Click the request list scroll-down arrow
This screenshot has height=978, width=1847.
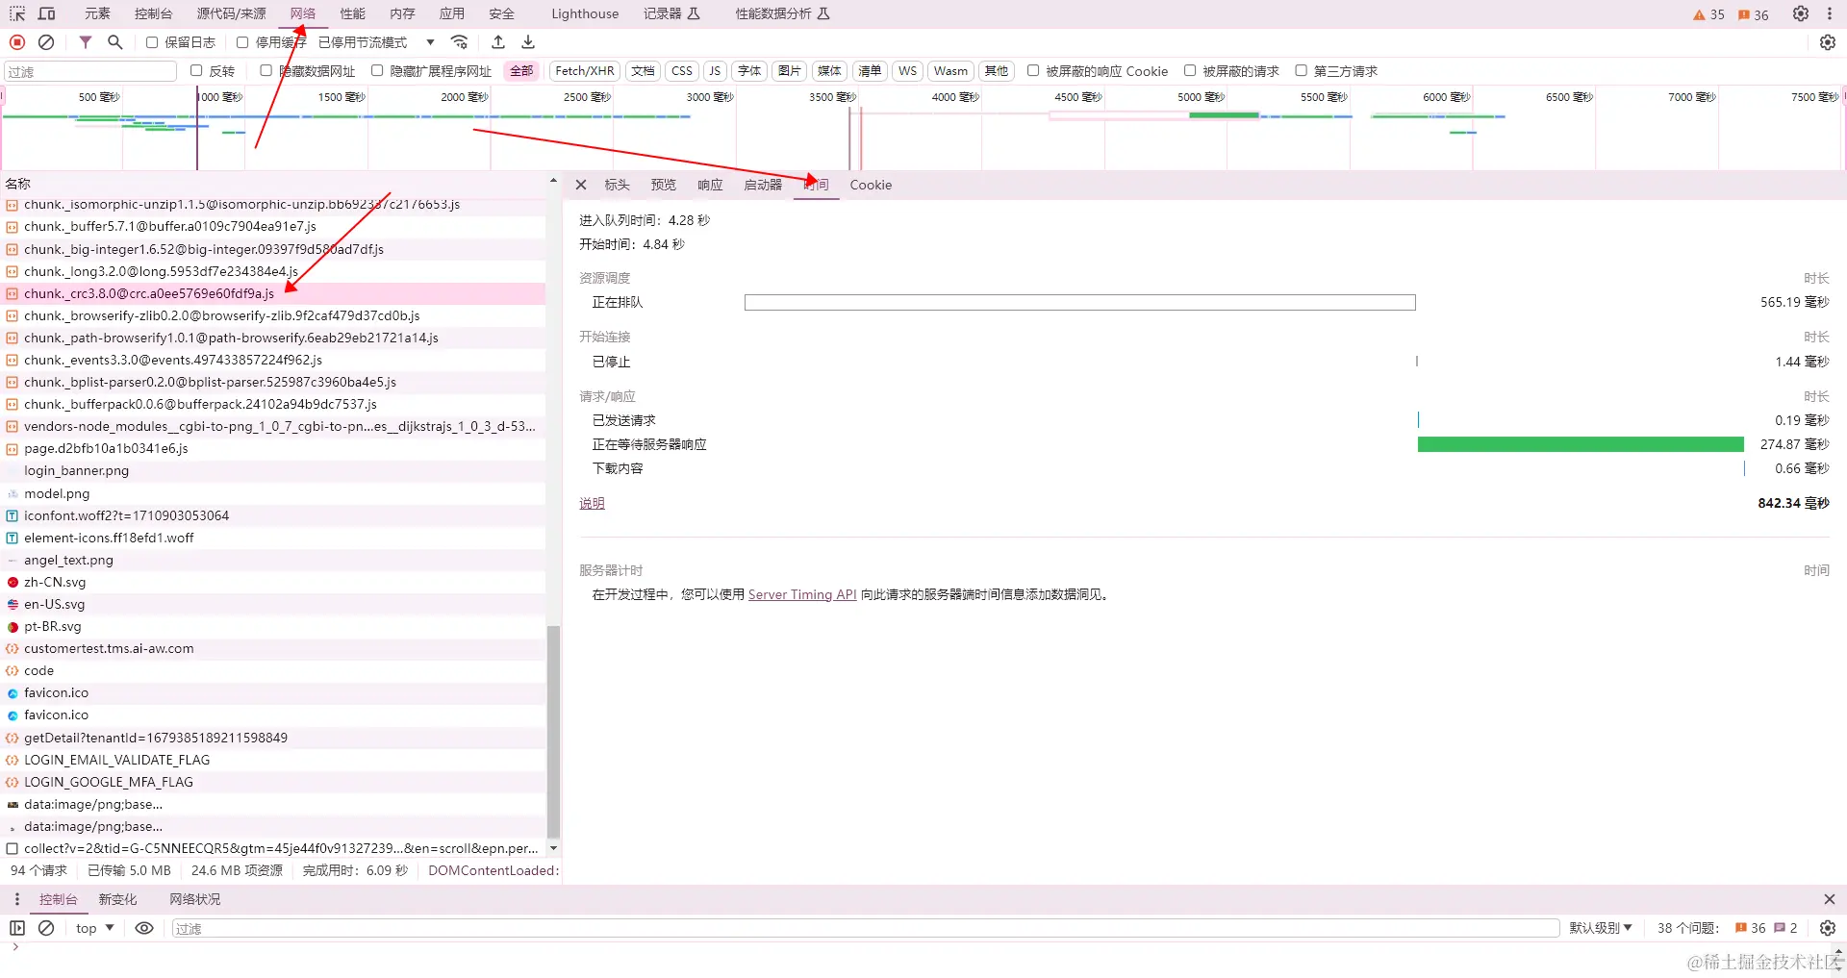coord(553,848)
